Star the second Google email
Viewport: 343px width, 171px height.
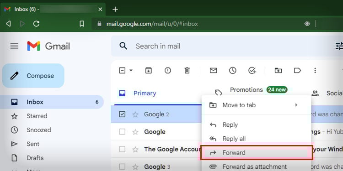click(x=135, y=132)
